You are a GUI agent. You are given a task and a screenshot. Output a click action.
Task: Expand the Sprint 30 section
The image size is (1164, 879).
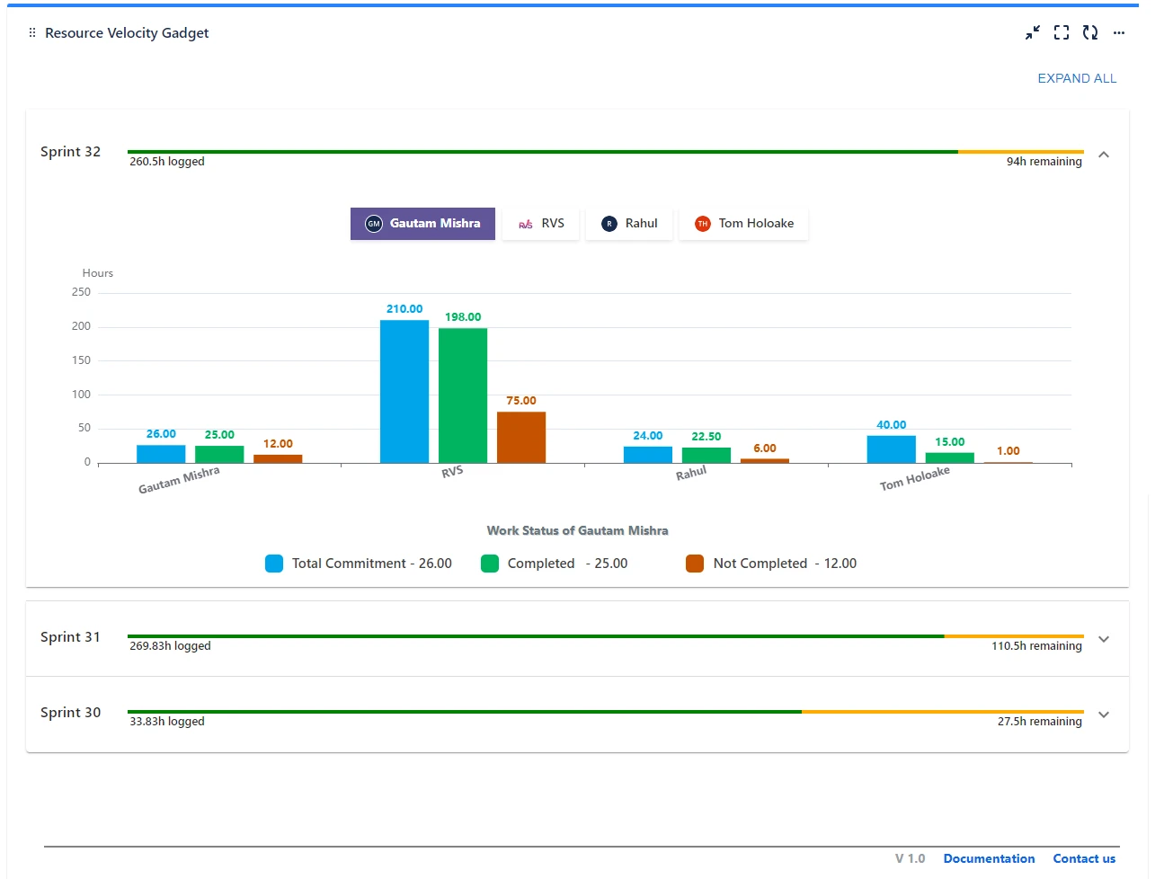[1104, 715]
